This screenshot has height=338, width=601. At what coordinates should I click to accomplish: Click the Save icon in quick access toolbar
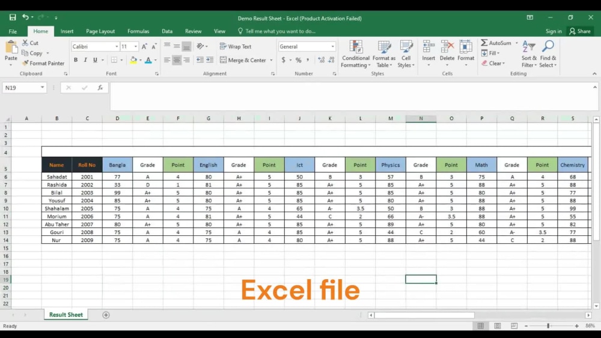pos(13,17)
